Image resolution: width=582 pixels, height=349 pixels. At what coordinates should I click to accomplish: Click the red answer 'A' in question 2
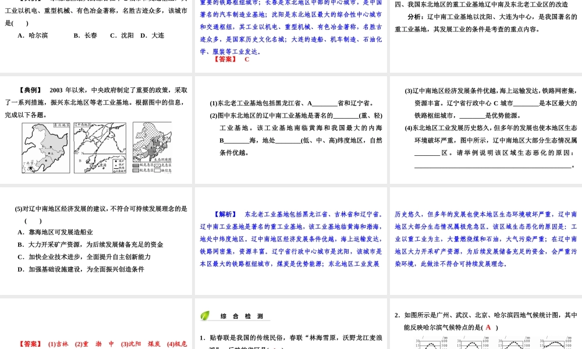[x=488, y=327]
